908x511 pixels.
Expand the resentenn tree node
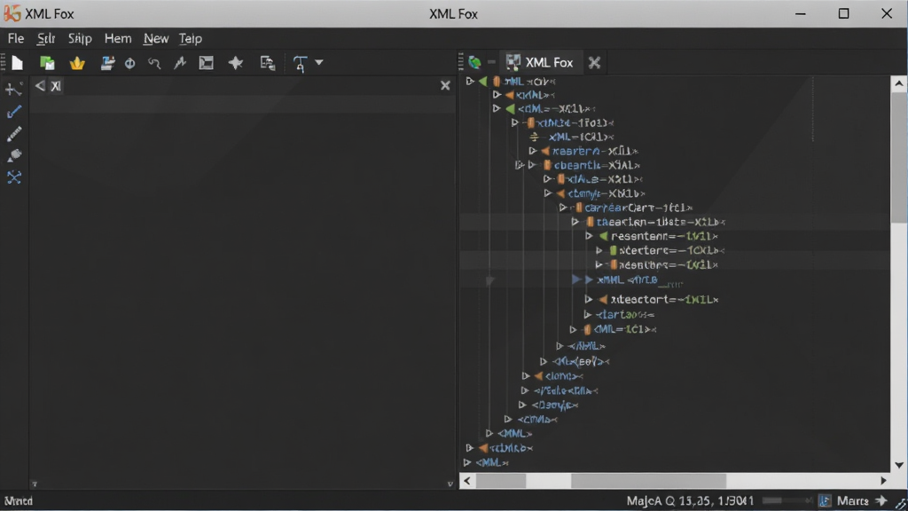589,236
